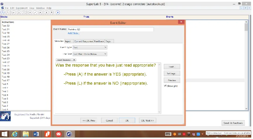Select the Test 5 block

5,99
